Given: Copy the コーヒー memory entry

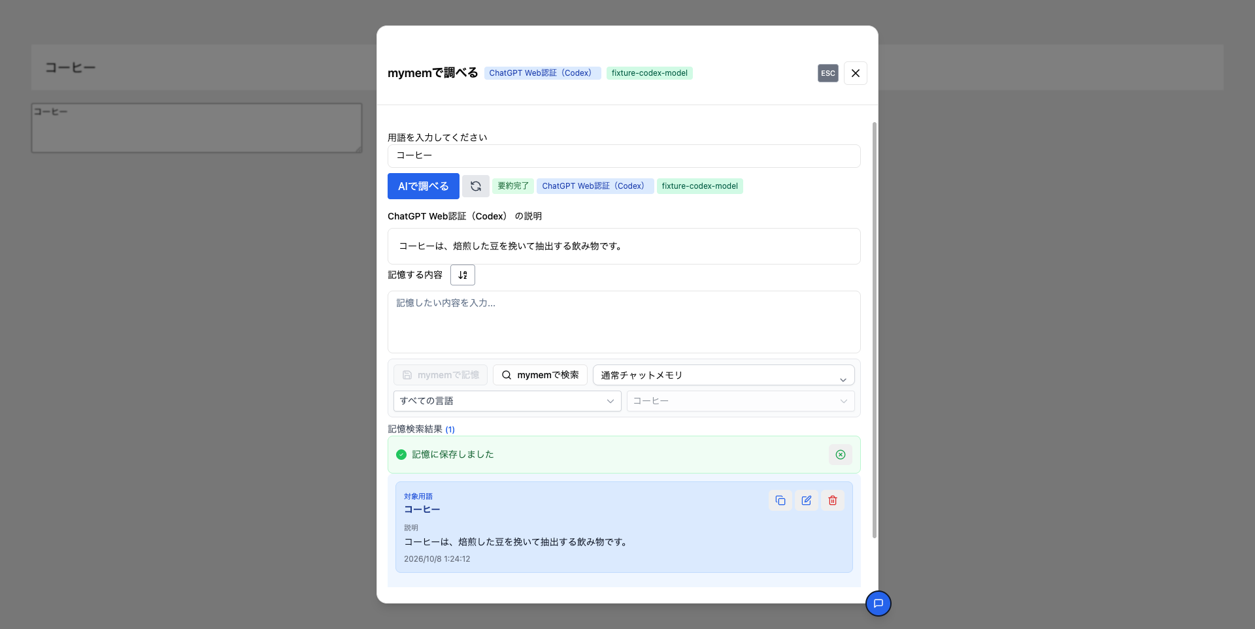Looking at the screenshot, I should 780,500.
